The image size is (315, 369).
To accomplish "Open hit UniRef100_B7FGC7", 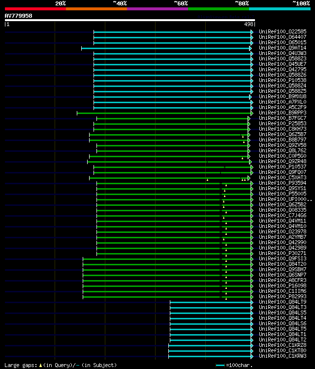I will (x=283, y=118).
